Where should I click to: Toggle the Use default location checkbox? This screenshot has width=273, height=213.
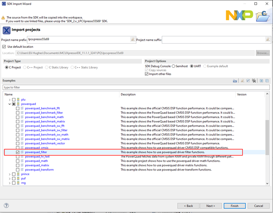(x=4, y=47)
